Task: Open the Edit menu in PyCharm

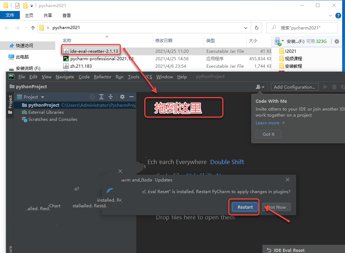Action: pos(33,77)
